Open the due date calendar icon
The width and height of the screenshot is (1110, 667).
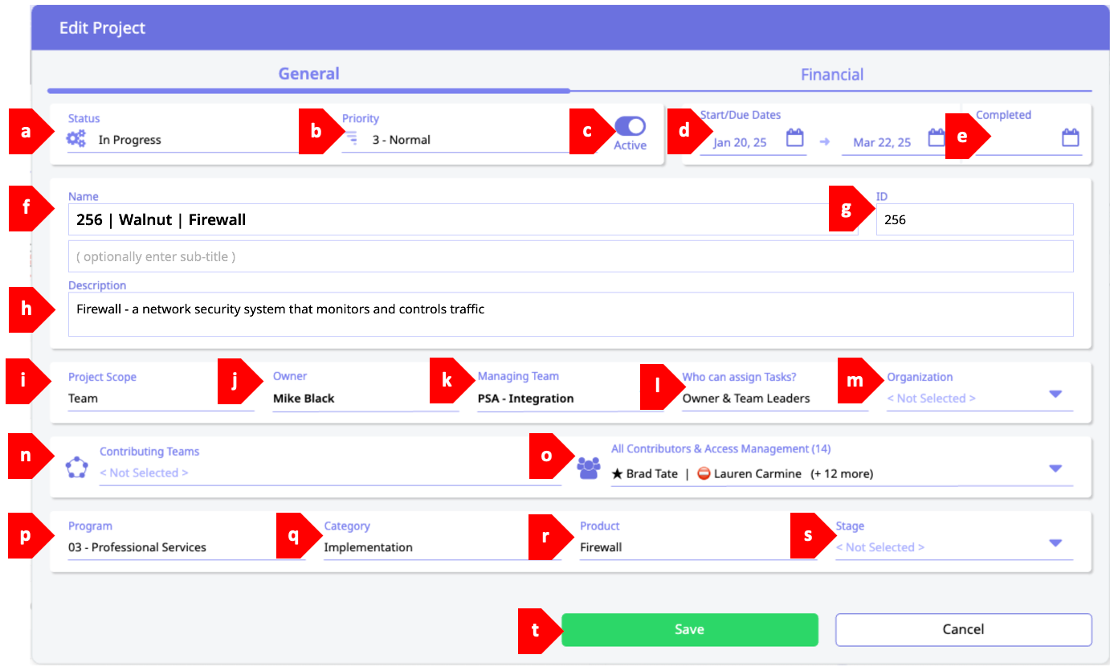pos(937,138)
